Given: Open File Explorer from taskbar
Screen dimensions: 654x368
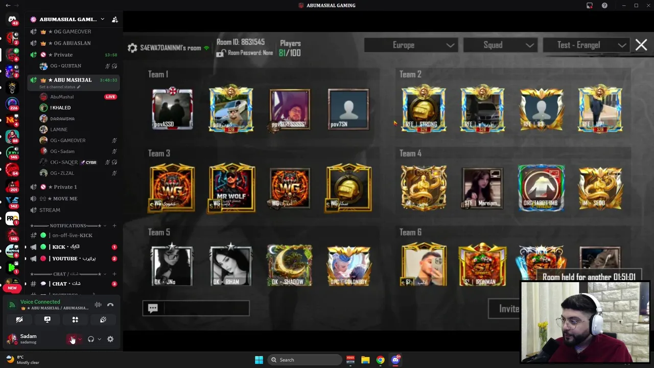Looking at the screenshot, I should point(365,360).
